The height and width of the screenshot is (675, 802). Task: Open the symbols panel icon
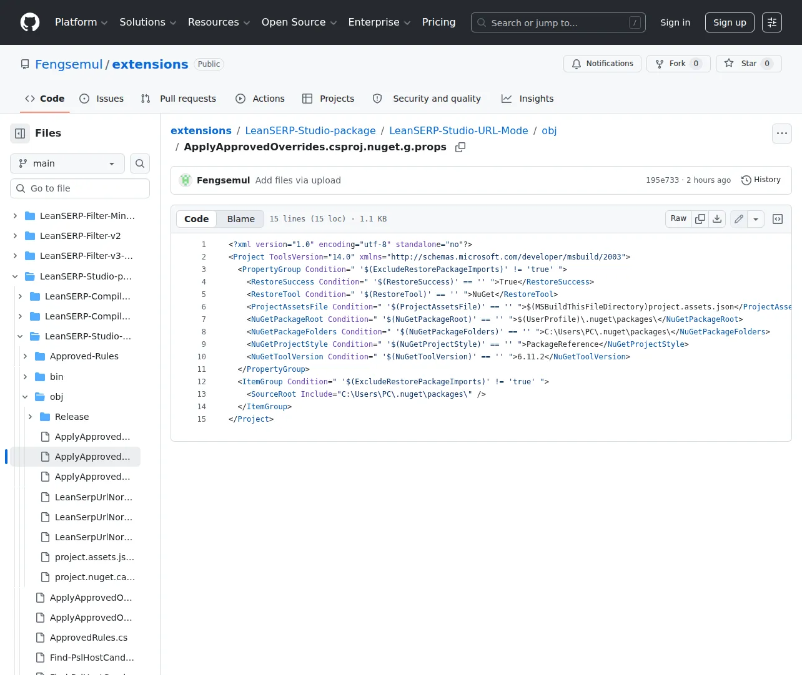tap(778, 219)
